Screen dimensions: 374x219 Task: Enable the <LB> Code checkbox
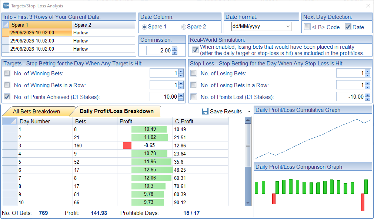(307, 27)
